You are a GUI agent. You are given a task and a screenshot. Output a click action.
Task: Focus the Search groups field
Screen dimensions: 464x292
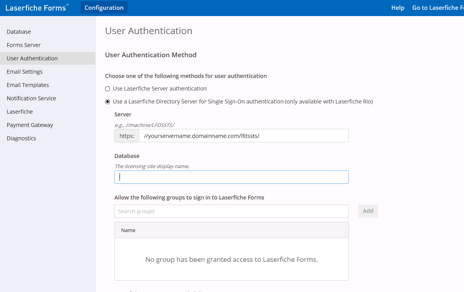[231, 211]
